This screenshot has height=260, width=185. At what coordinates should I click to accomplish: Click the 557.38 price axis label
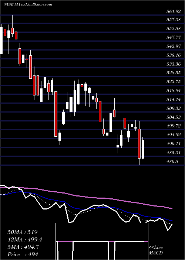click(x=173, y=20)
